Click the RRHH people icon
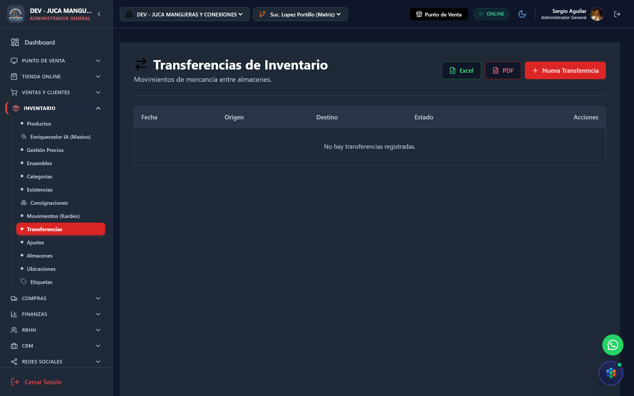634x396 pixels. click(14, 330)
